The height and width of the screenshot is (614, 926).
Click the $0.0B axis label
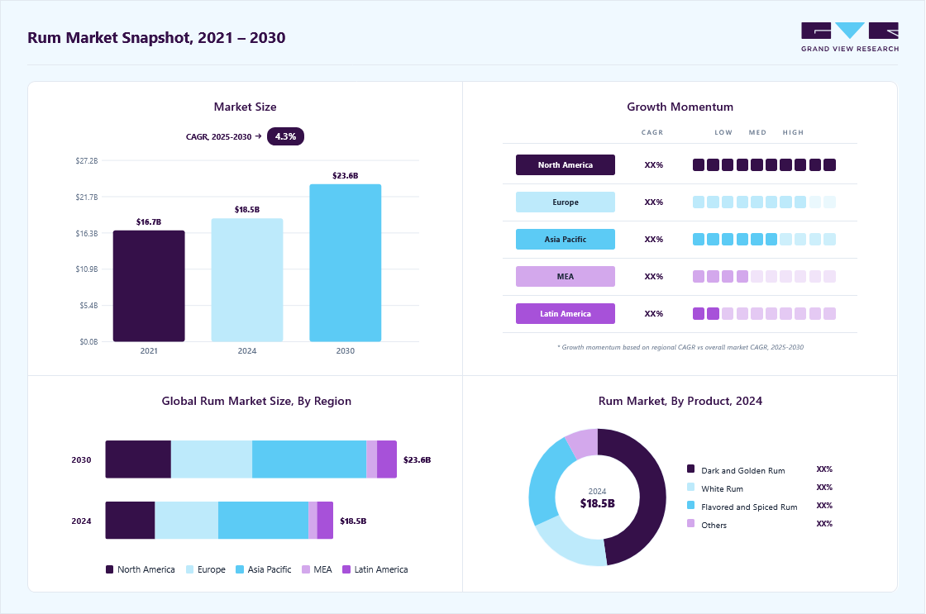coord(88,342)
